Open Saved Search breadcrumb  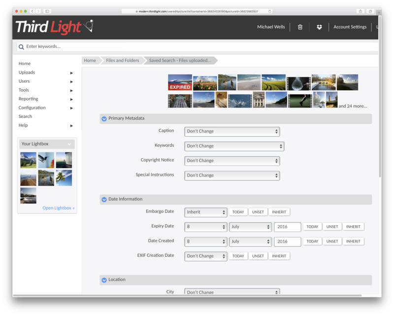pos(180,61)
